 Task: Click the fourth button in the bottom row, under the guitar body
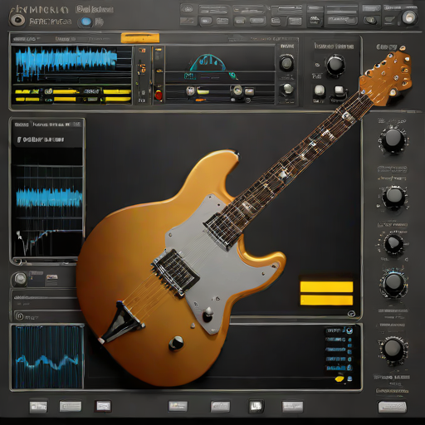(178, 406)
